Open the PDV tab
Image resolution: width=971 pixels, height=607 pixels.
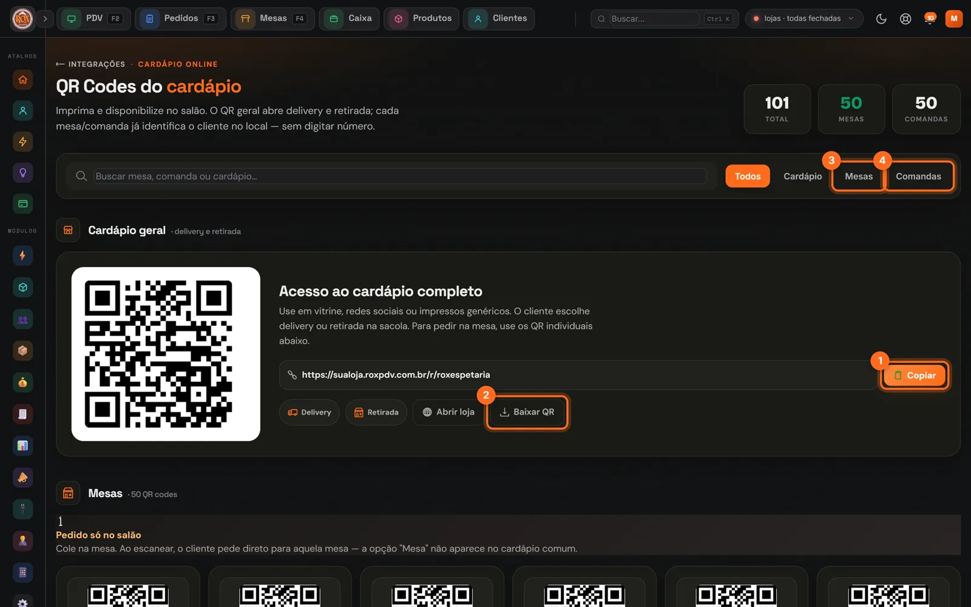93,19
